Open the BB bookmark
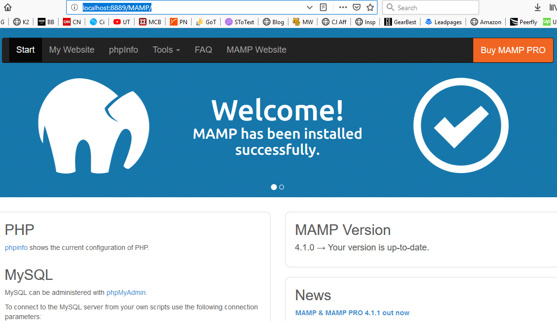The width and height of the screenshot is (557, 321). coord(46,22)
